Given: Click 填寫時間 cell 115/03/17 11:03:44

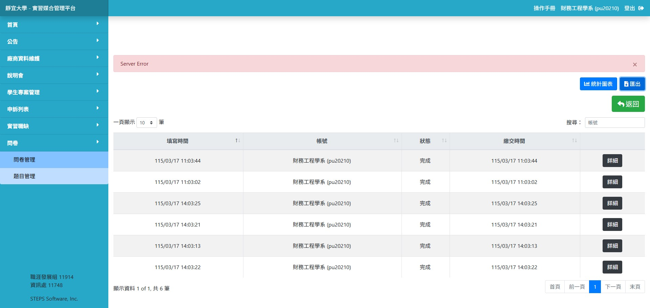Looking at the screenshot, I should (x=178, y=161).
